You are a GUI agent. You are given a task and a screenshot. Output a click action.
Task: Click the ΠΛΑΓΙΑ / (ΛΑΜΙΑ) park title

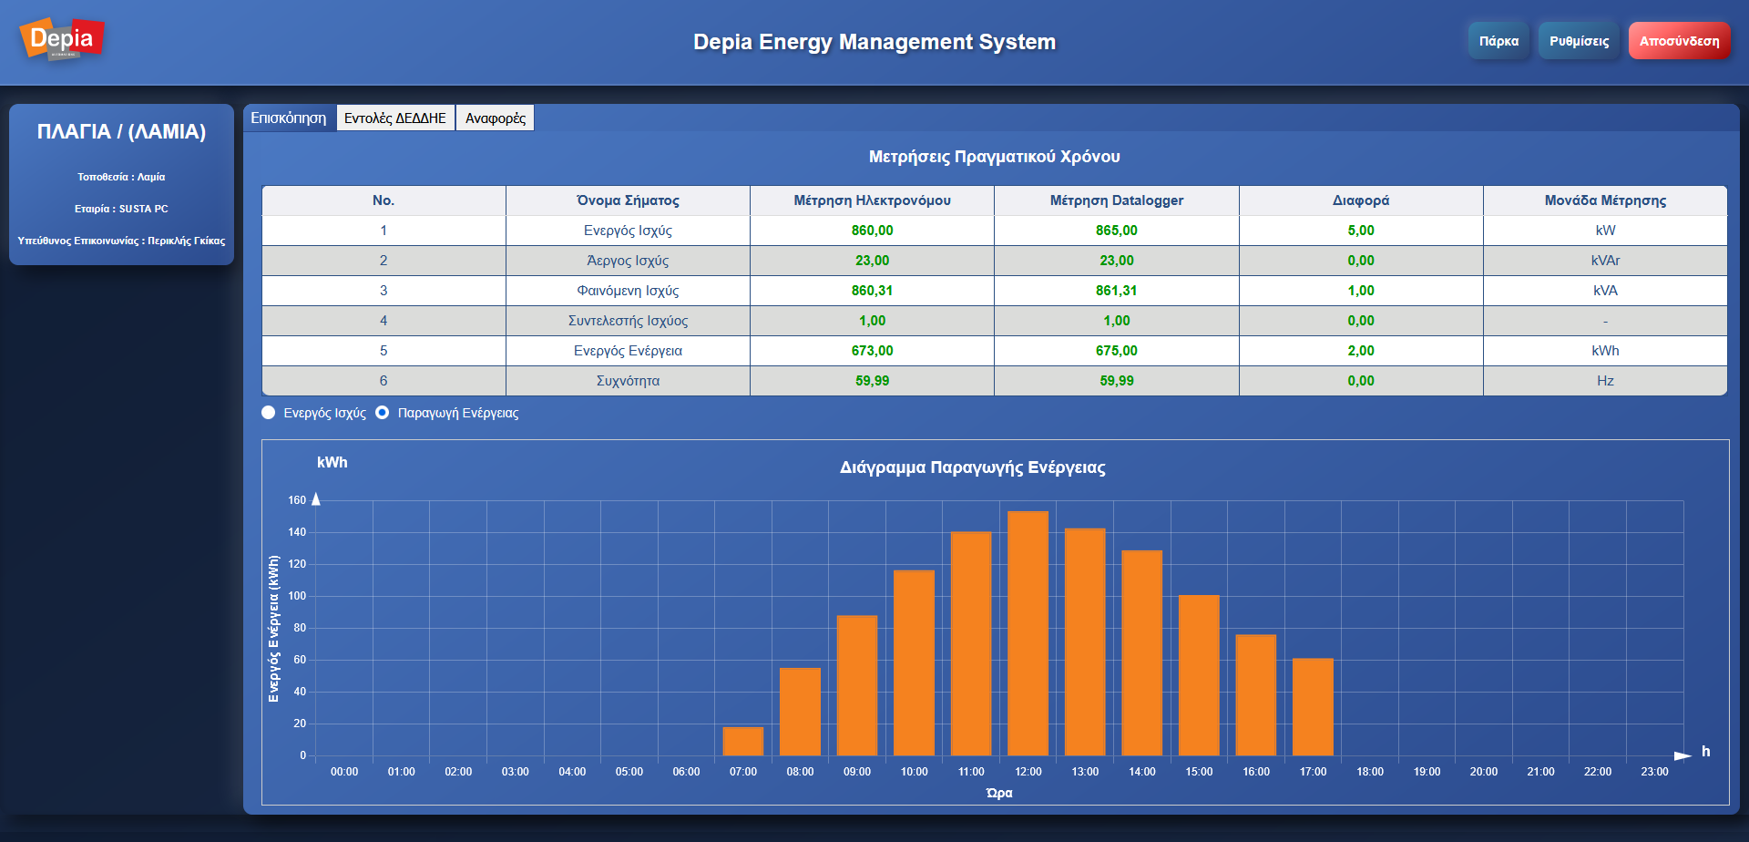click(x=121, y=132)
